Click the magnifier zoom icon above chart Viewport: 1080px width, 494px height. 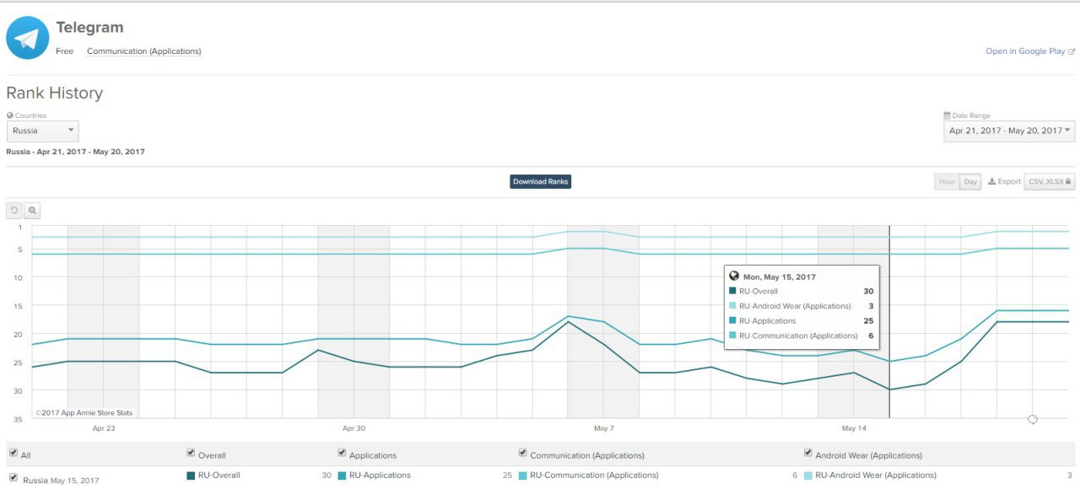32,211
